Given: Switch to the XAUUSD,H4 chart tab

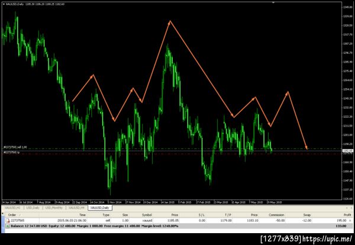Looking at the screenshot, I should (76, 208).
